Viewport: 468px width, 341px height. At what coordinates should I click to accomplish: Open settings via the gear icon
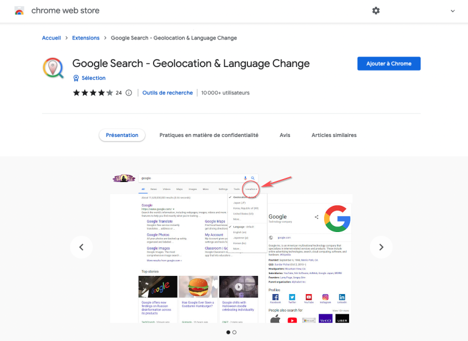pyautogui.click(x=376, y=11)
